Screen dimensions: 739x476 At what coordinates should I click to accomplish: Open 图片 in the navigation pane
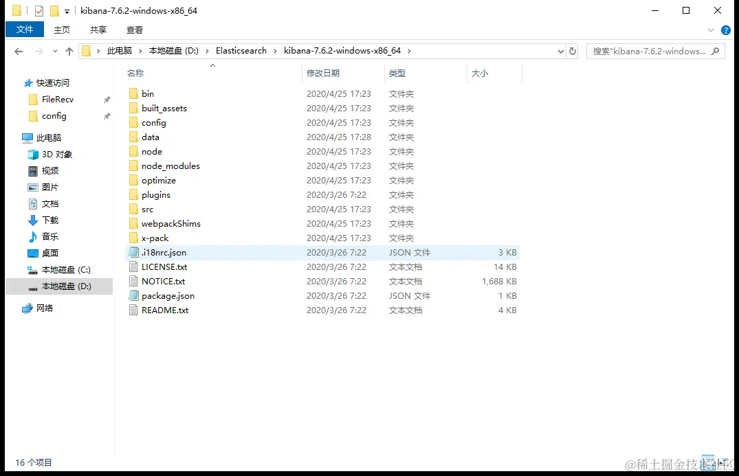43,188
